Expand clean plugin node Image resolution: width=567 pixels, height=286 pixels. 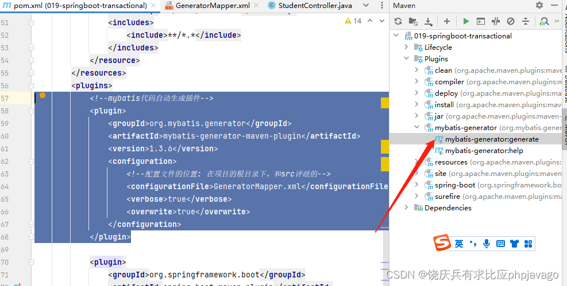(x=417, y=70)
